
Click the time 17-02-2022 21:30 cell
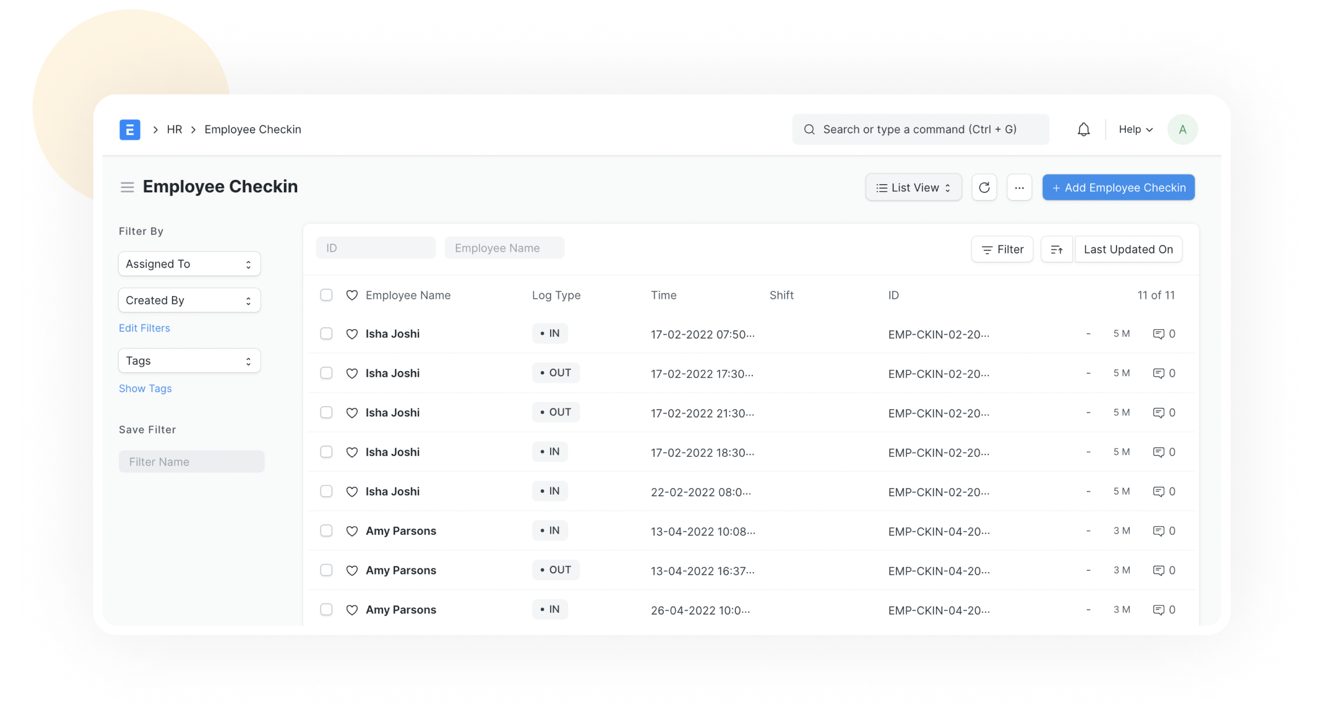coord(702,413)
